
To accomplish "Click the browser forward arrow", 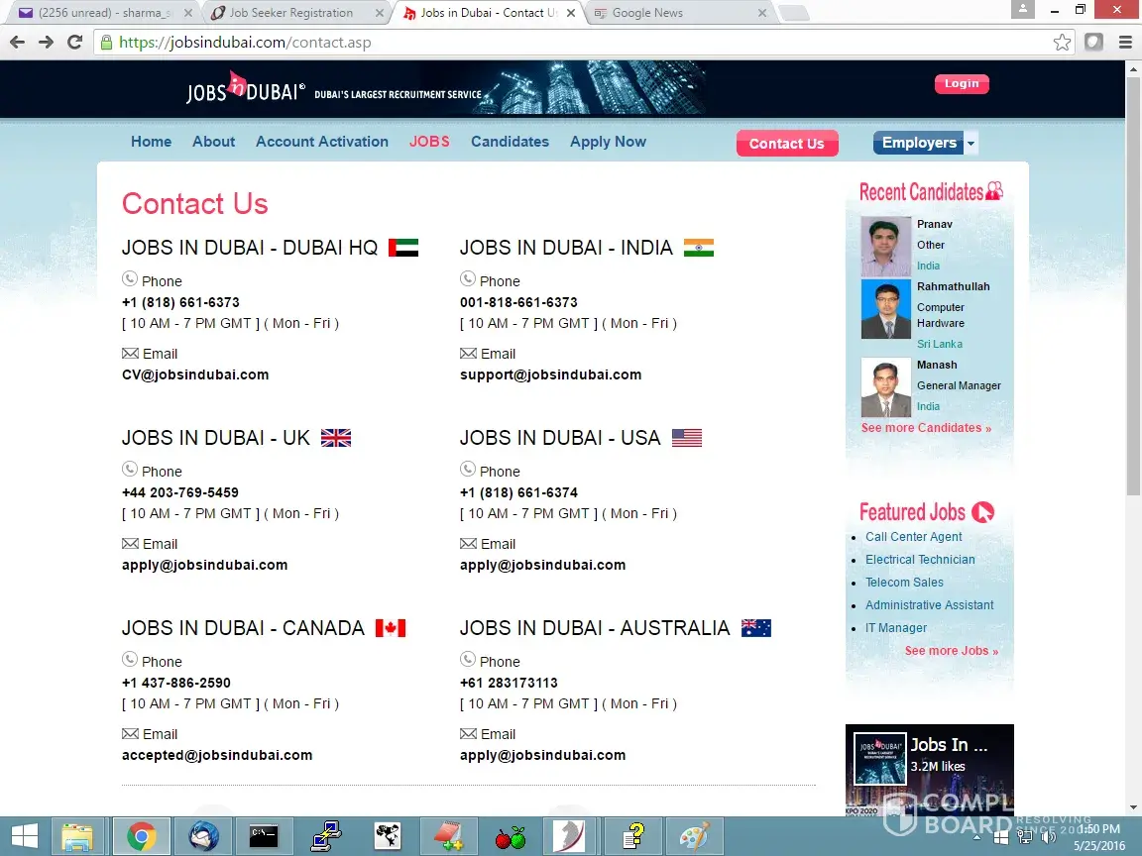I will (x=46, y=43).
